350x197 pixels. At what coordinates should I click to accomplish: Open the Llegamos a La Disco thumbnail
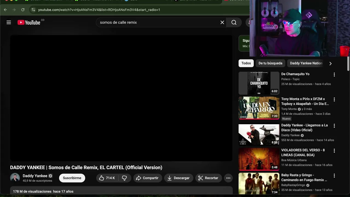(259, 134)
